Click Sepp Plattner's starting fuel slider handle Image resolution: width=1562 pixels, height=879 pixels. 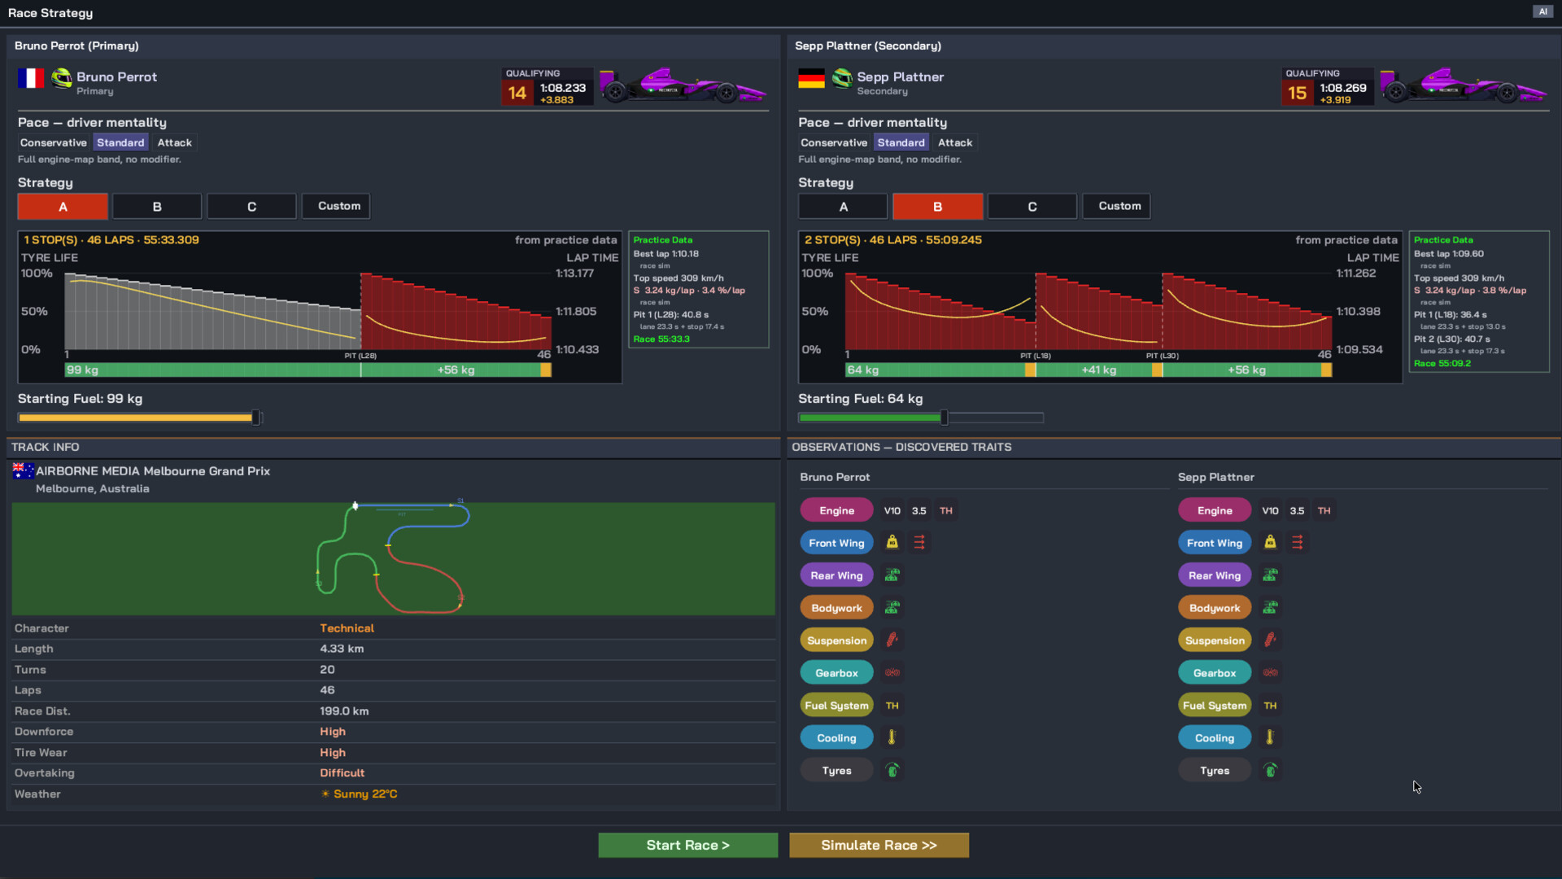click(x=945, y=418)
